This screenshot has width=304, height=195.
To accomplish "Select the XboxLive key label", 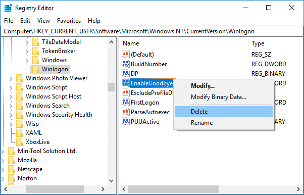I will point(37,142).
